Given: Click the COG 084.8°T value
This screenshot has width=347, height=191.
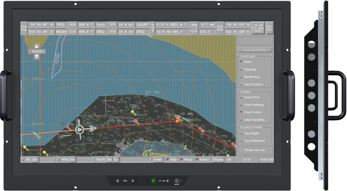Looking at the screenshot, I should pyautogui.click(x=85, y=32).
